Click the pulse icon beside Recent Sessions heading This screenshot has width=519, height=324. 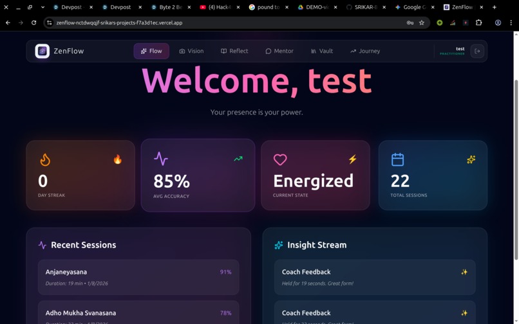click(42, 245)
